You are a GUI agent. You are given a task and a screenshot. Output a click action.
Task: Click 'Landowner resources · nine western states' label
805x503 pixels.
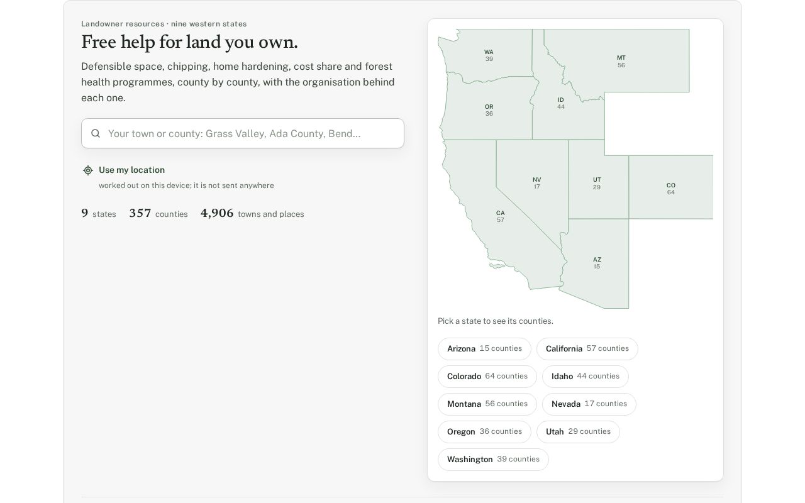coord(164,24)
